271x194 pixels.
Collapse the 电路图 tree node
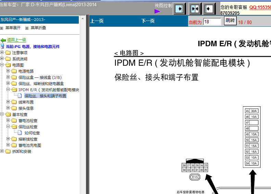click(2, 65)
